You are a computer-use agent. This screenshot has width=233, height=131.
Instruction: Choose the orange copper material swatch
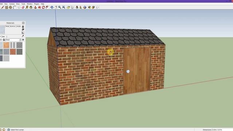pyautogui.click(x=6, y=45)
